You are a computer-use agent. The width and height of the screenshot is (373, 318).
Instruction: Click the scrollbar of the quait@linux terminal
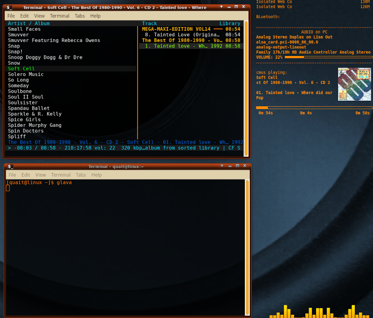(248, 247)
